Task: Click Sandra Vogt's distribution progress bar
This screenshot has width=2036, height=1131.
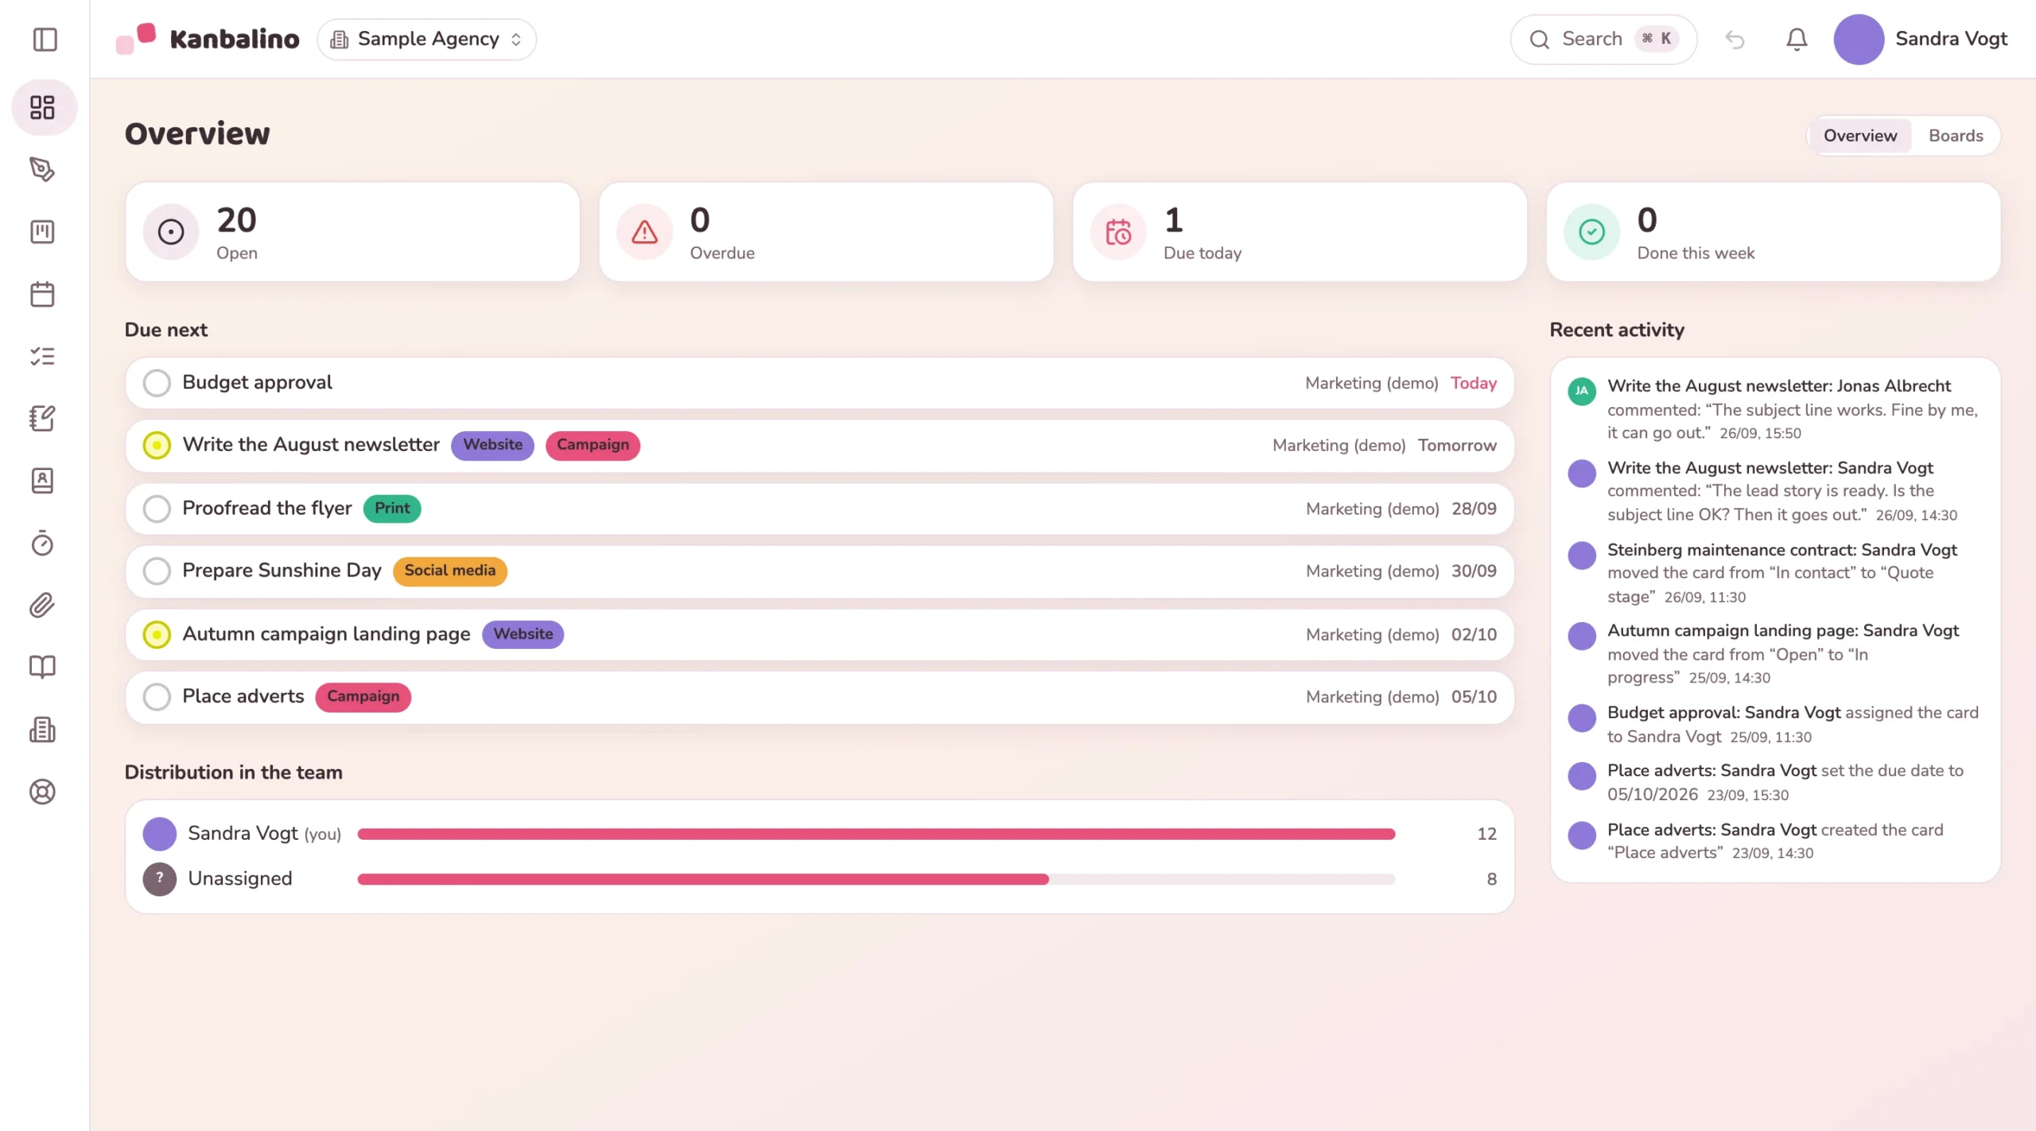Action: click(x=876, y=834)
